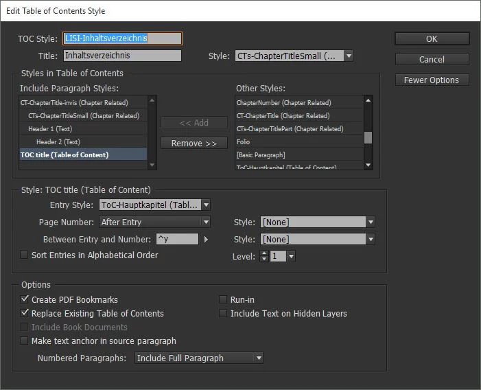Enable Make text anchor in source paragraph
Viewport: 481px width, 390px height.
[x=24, y=341]
